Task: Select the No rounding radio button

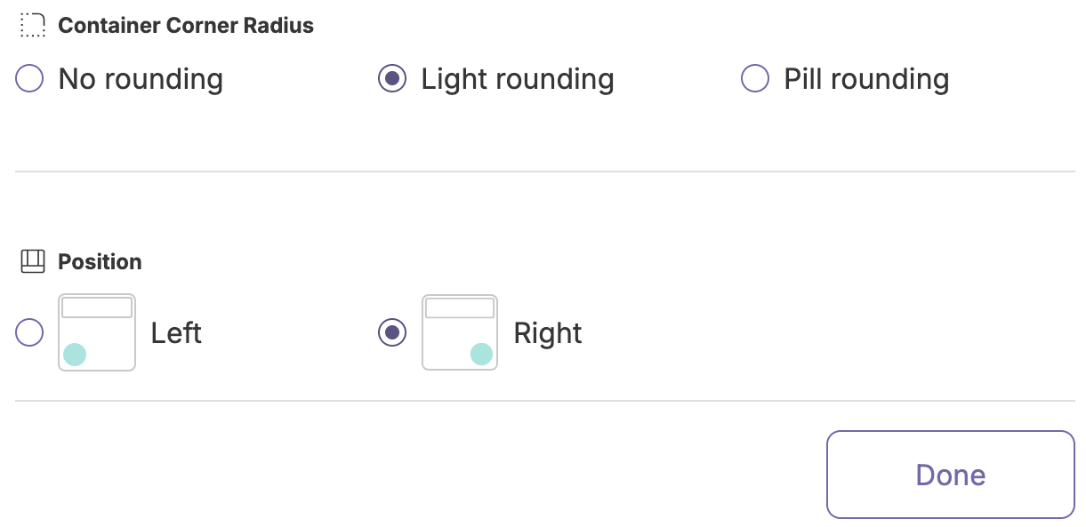Action: (29, 78)
